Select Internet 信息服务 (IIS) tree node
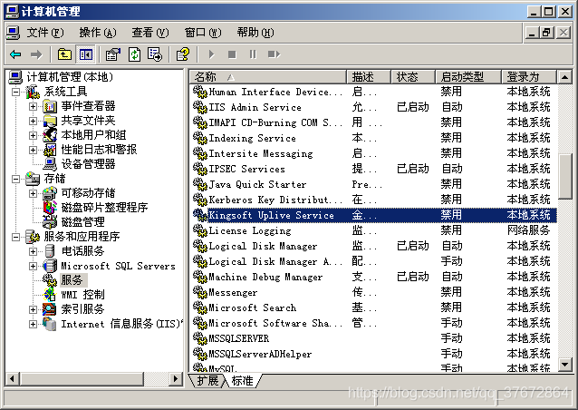 [x=121, y=324]
